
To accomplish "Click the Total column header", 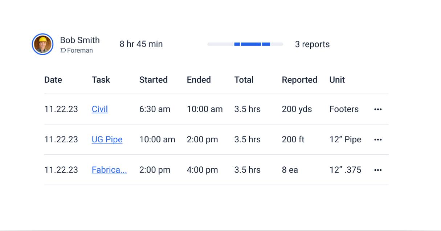I will tap(244, 80).
